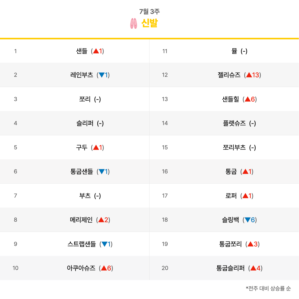Open the 통굽샌들 keyword link
Viewport: 299px width, 299px height.
82,171
